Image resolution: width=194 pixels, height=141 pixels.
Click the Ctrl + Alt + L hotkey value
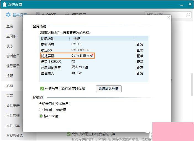pos(80,50)
